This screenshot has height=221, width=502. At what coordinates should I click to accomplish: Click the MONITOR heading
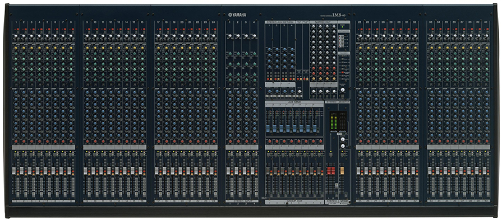click(x=344, y=102)
